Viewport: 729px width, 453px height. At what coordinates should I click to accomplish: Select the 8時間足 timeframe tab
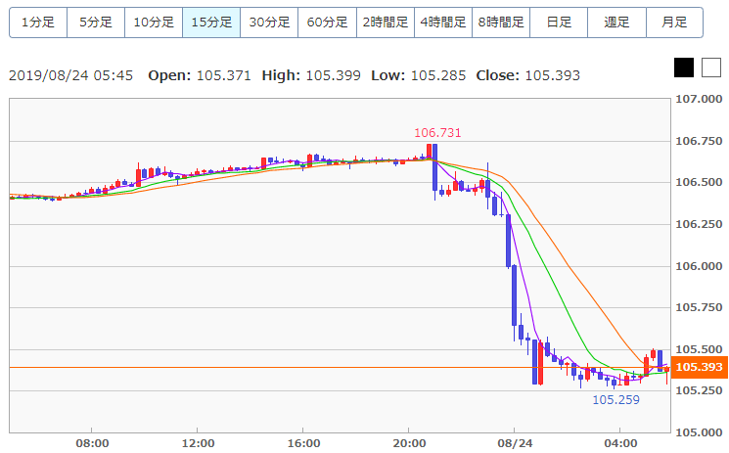coord(500,22)
